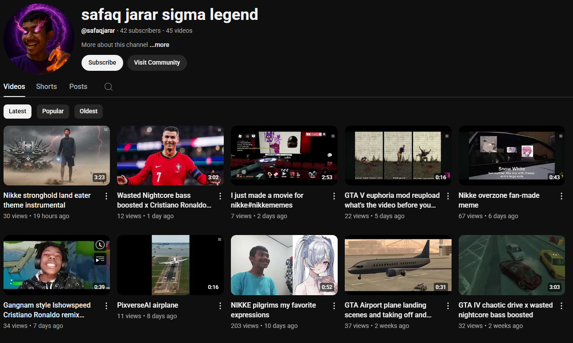573x343 pixels.
Task: Click title 'Nikke overzone fan-made meme'
Action: (x=499, y=200)
